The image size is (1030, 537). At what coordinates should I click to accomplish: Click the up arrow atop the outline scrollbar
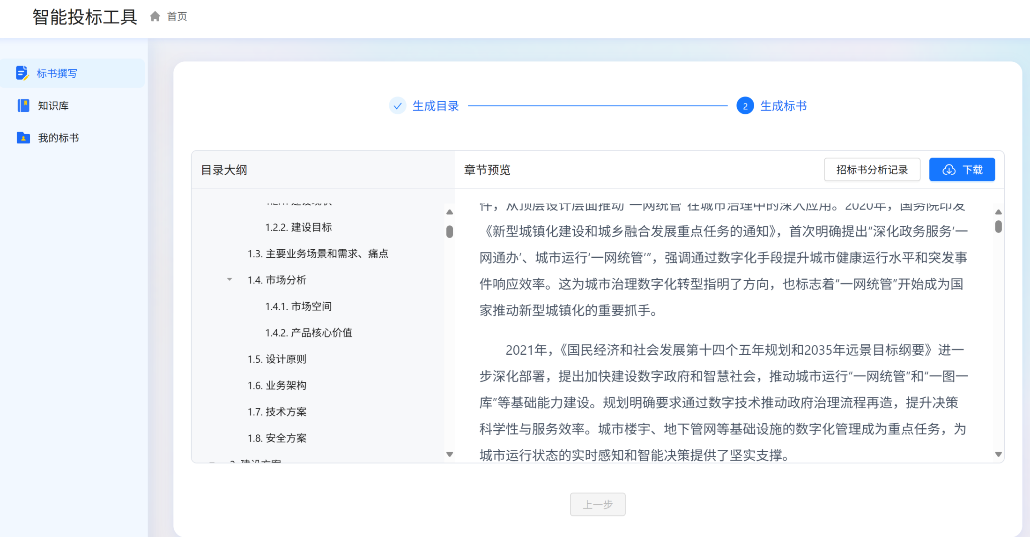pos(449,212)
